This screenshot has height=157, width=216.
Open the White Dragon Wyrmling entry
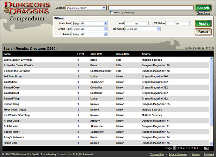pyautogui.click(x=18, y=60)
